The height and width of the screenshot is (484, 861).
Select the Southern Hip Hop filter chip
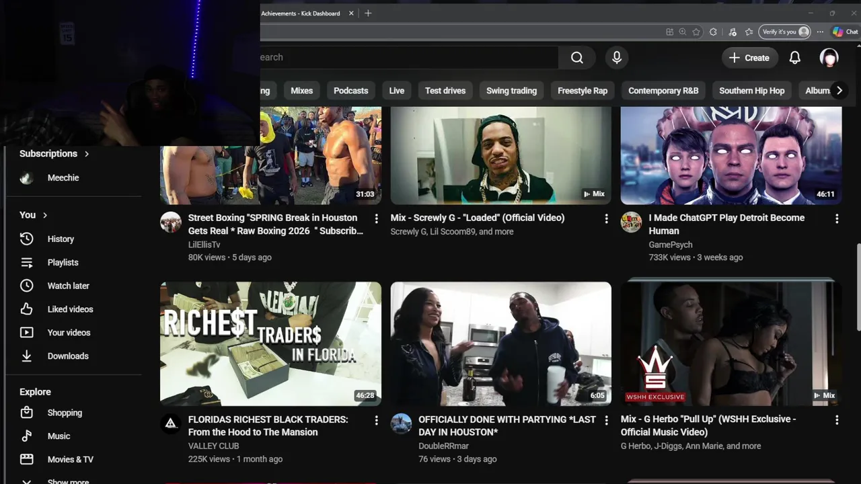point(752,91)
